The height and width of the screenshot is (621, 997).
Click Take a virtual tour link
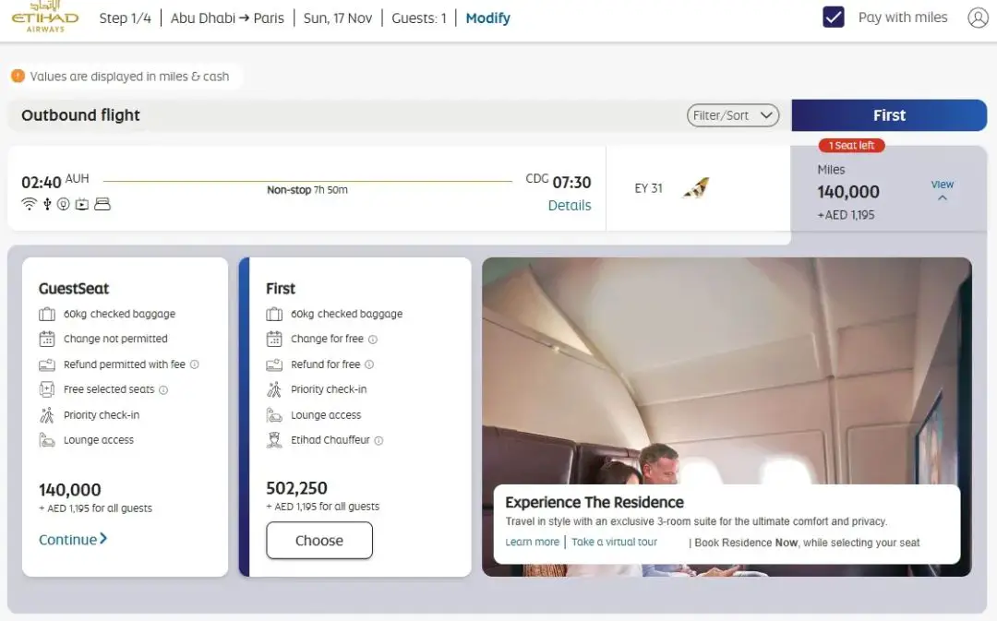(x=614, y=543)
